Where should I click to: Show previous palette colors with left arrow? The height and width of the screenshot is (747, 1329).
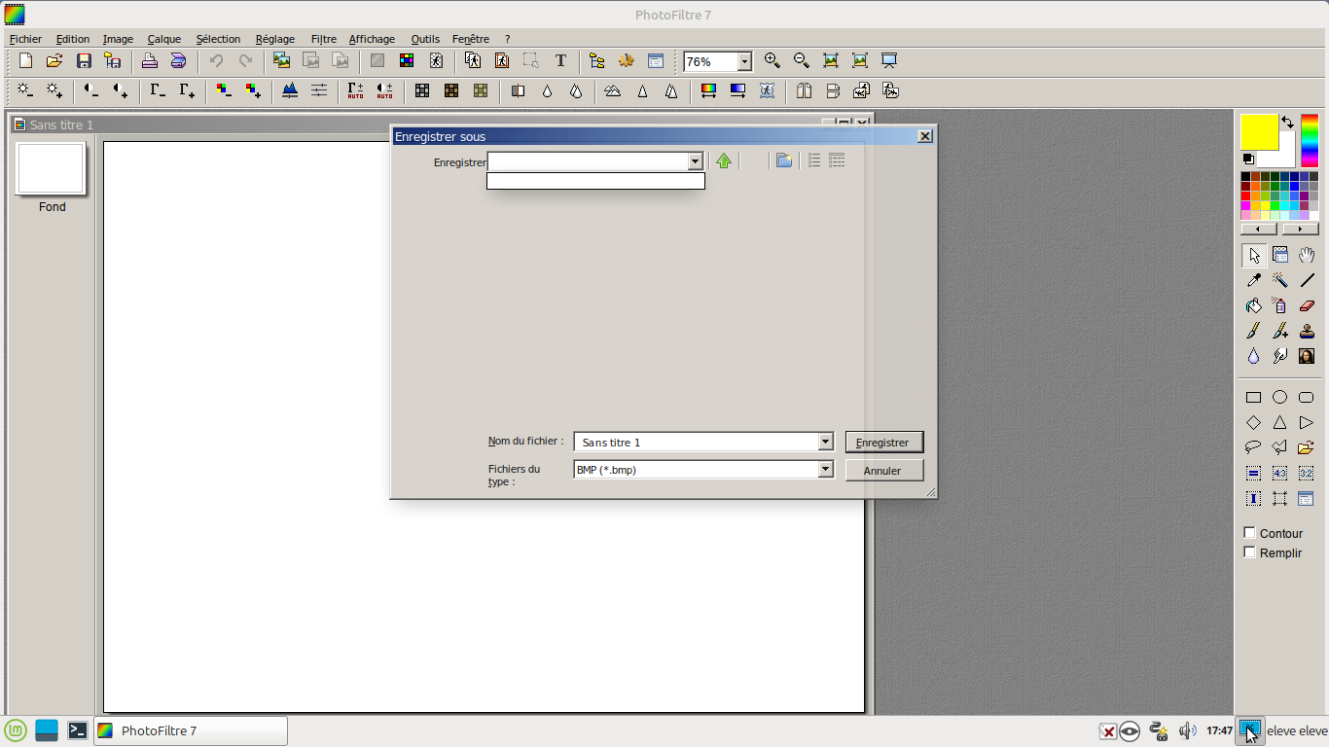coord(1259,230)
